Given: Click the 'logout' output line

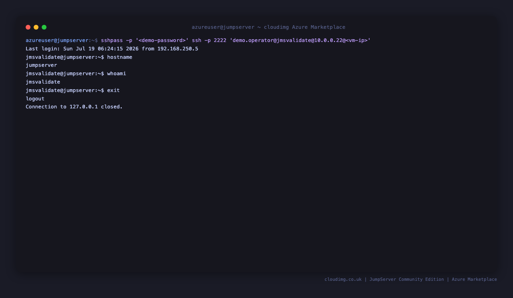Looking at the screenshot, I should coord(35,99).
